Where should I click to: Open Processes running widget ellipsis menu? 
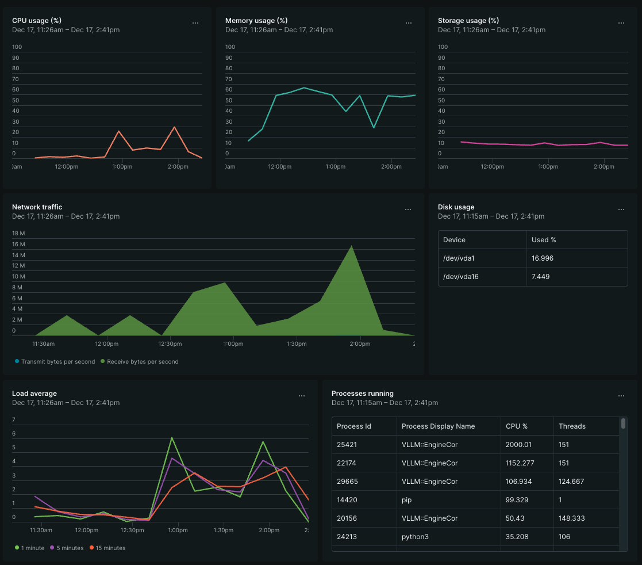pyautogui.click(x=621, y=396)
